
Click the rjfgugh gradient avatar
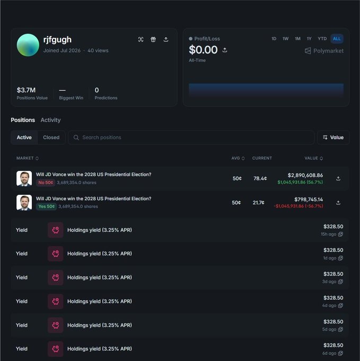pos(28,45)
